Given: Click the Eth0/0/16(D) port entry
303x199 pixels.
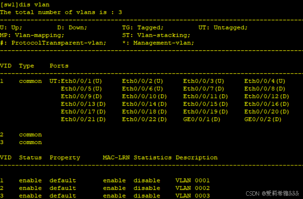Looking at the screenshot, I should pos(267,104).
